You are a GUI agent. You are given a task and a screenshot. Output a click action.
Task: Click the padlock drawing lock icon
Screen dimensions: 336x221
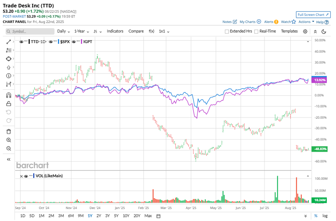(x=9, y=104)
